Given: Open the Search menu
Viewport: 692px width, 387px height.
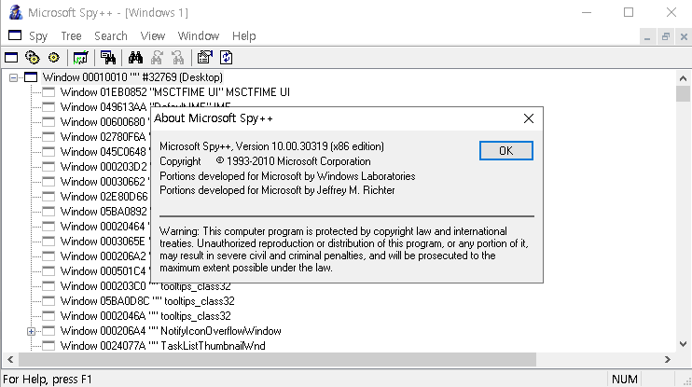Looking at the screenshot, I should [111, 35].
